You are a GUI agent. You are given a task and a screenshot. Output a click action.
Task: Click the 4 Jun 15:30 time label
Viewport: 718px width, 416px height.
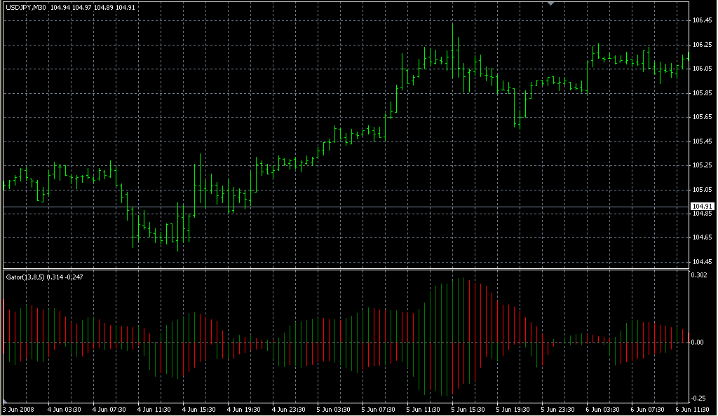[x=198, y=410]
